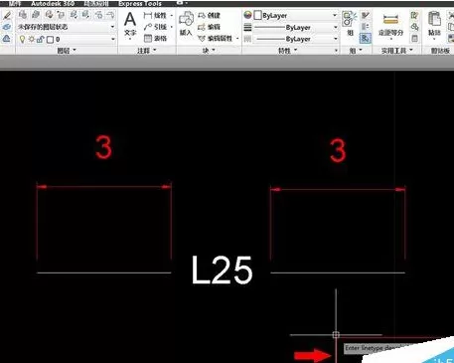
Task: Expand the Block (块) panel title
Action: (209, 51)
